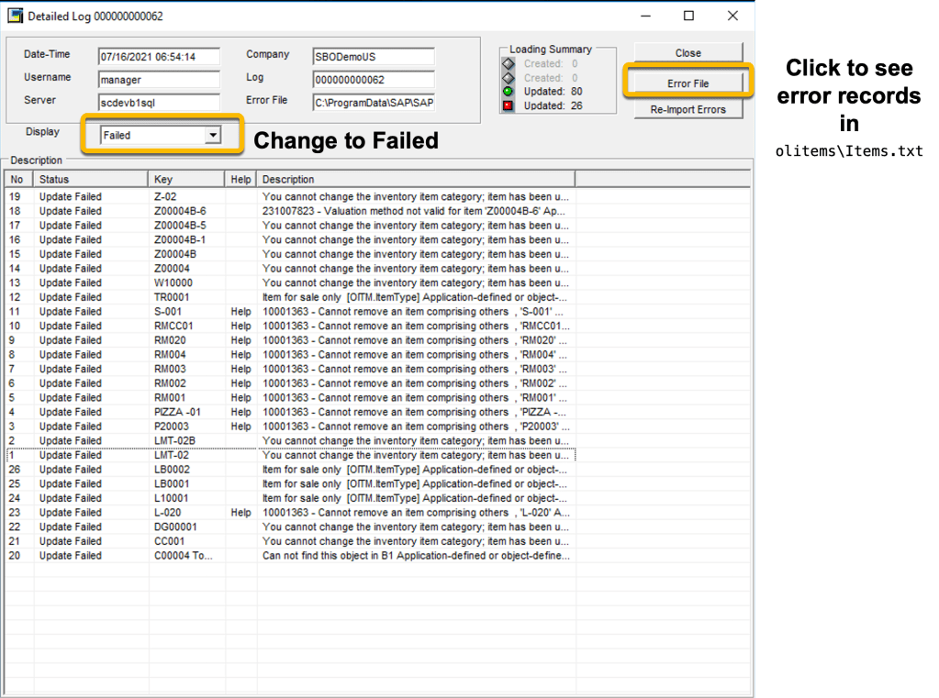Click the green Updated status icon

(508, 92)
